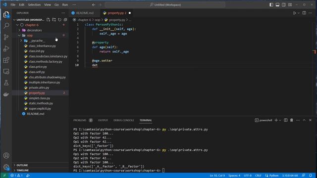Image resolution: width=317 pixels, height=178 pixels.
Task: Select Python interpreter 3.10.8 64-bit
Action: [x=290, y=176]
